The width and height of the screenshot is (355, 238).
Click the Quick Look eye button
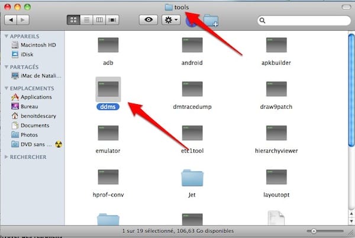[148, 20]
